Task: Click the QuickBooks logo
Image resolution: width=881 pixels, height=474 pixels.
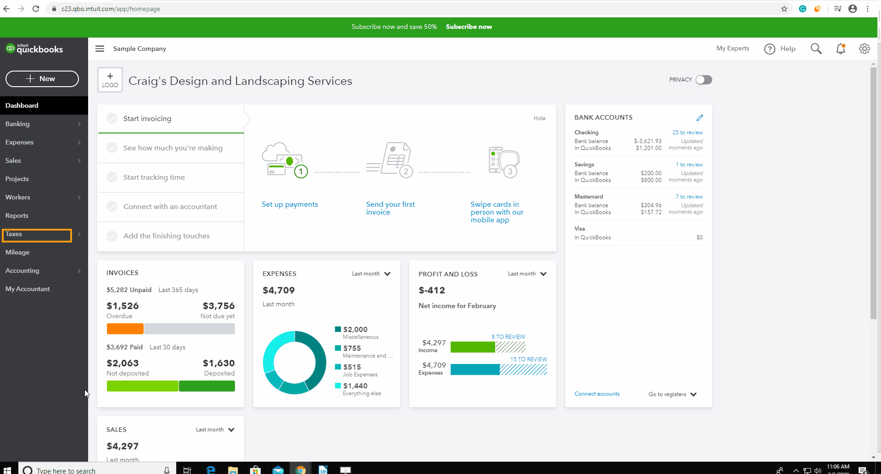Action: click(x=34, y=49)
